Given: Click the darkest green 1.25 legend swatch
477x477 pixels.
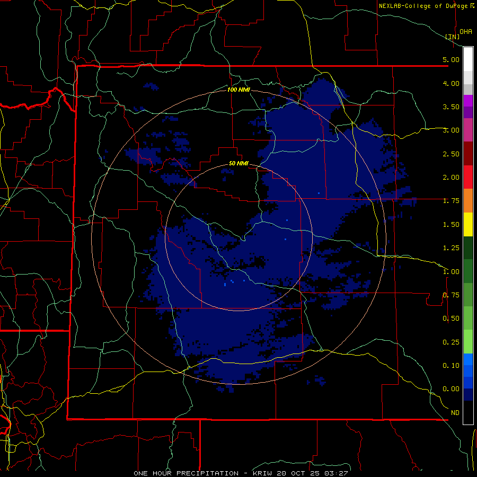Looking at the screenshot, I should 468,248.
